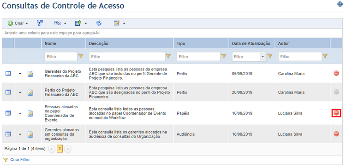Click the Criar Filtro link

click(x=20, y=160)
